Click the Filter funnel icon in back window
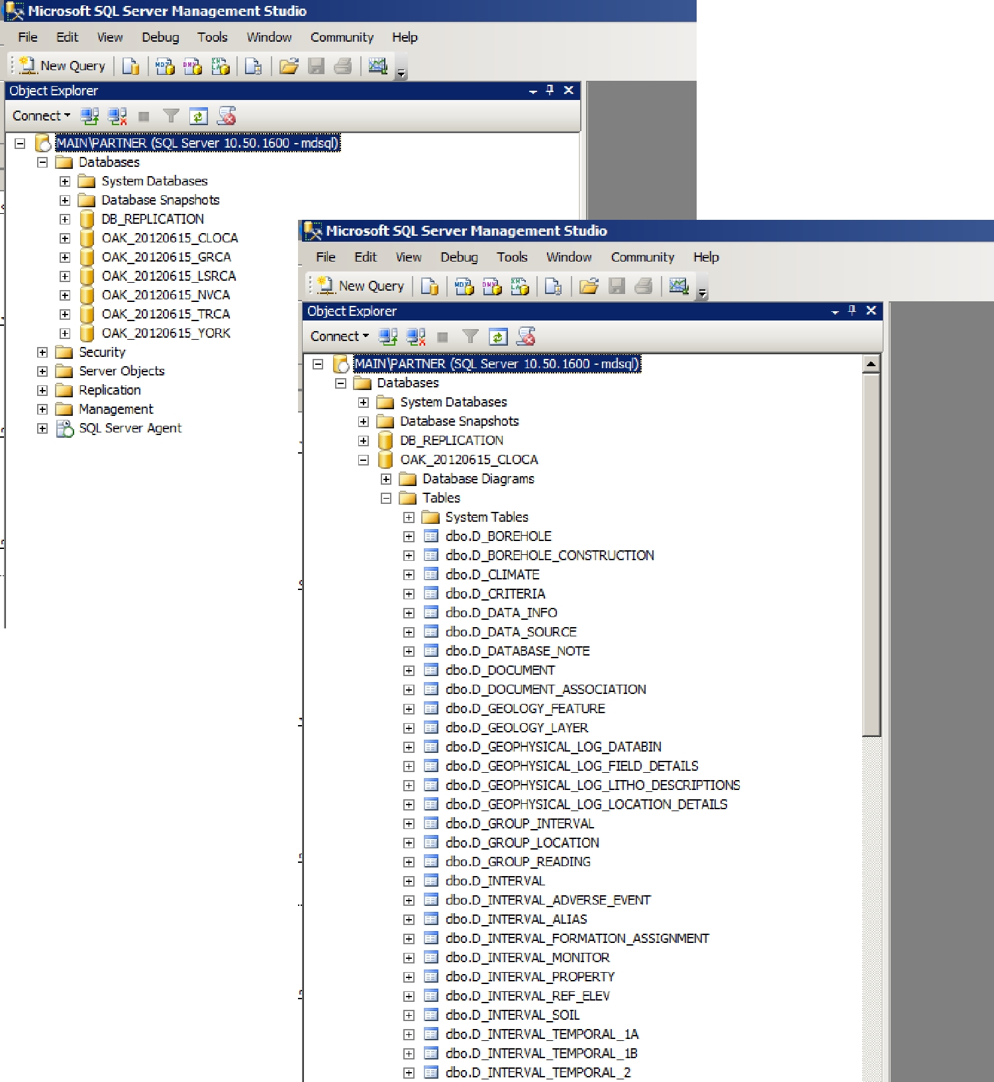The width and height of the screenshot is (994, 1082). tap(171, 116)
